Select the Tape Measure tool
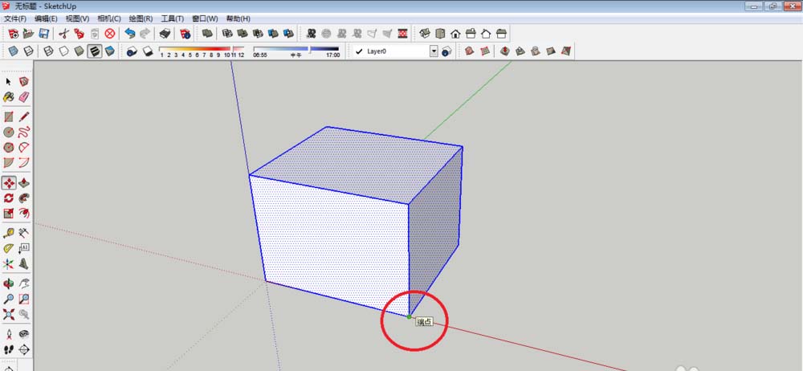 [9, 233]
